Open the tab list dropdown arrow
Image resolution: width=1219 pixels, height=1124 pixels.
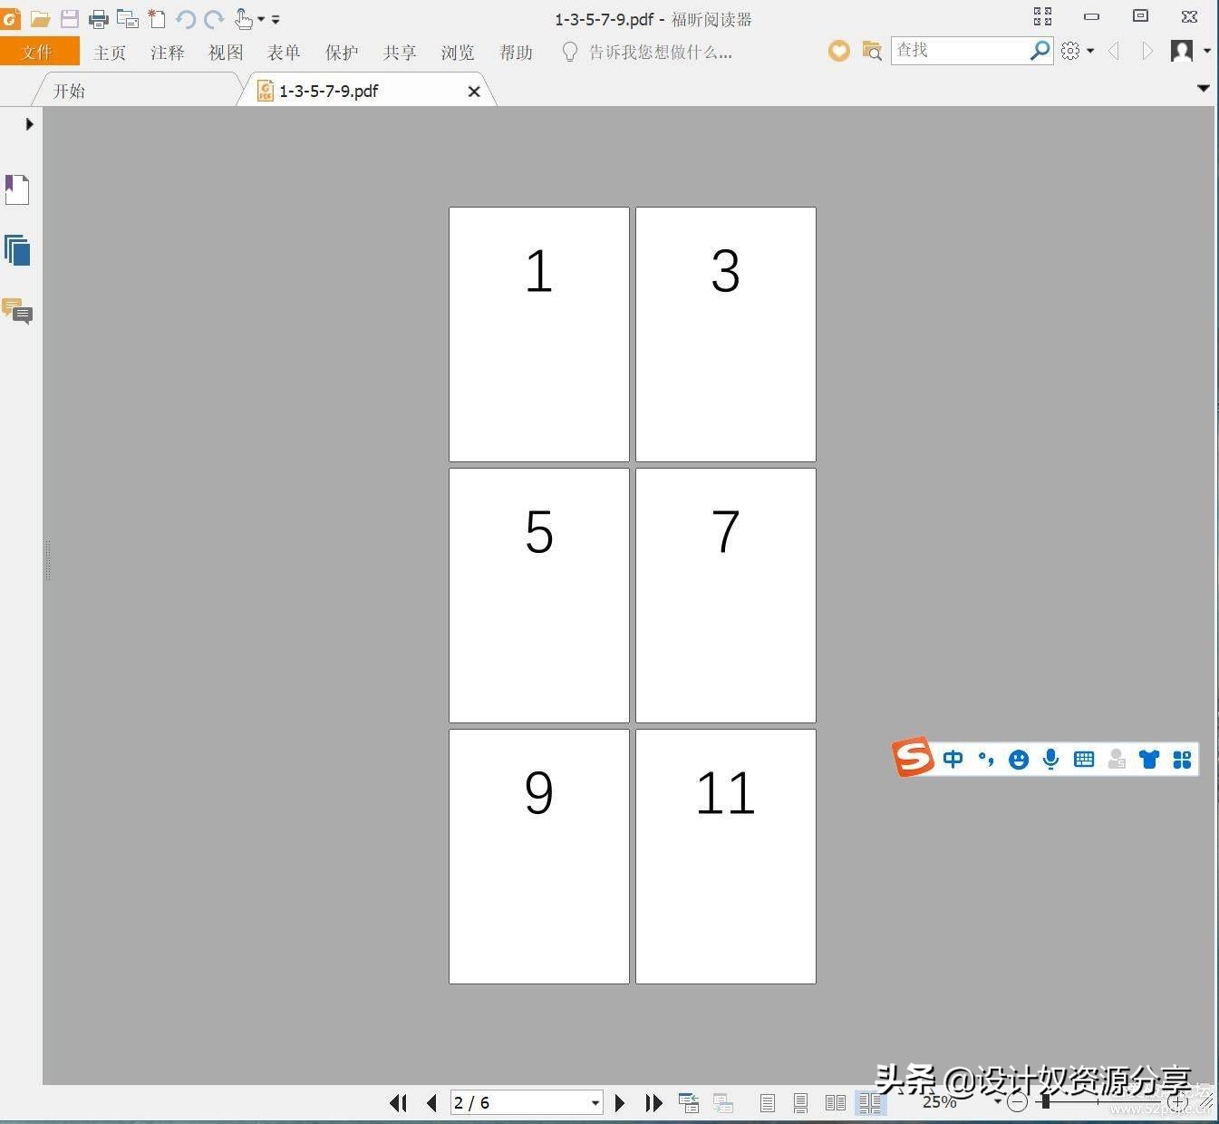click(x=1204, y=89)
